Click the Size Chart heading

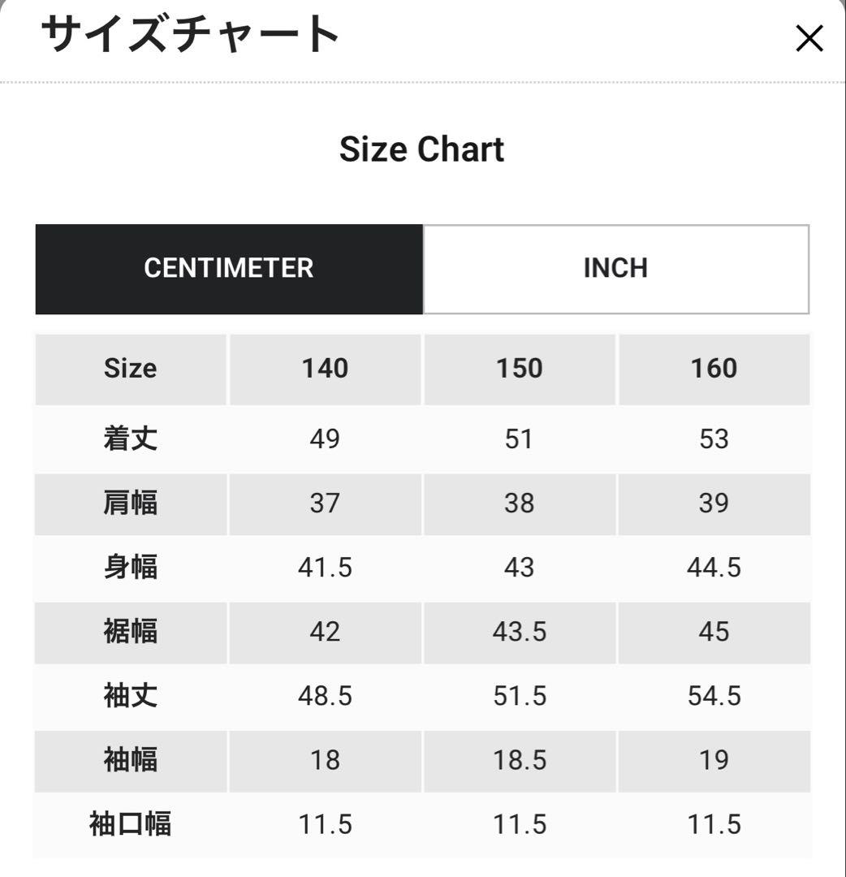click(422, 149)
